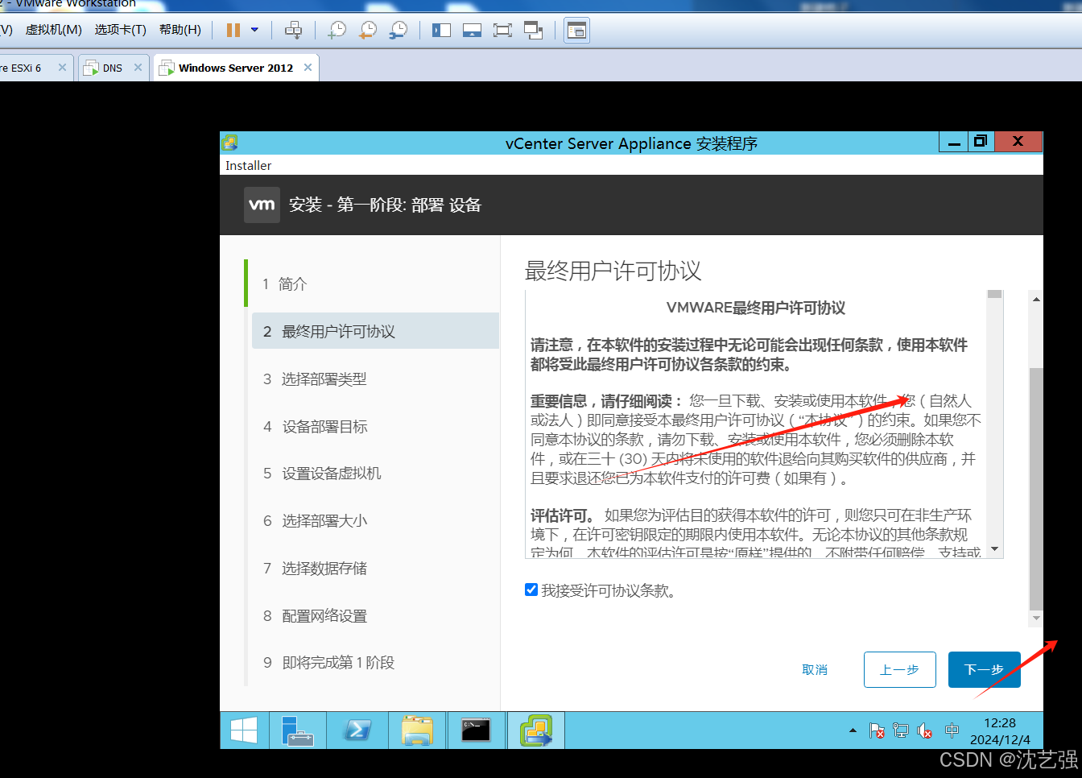Enter full screen mode icon
This screenshot has width=1082, height=778.
502,31
